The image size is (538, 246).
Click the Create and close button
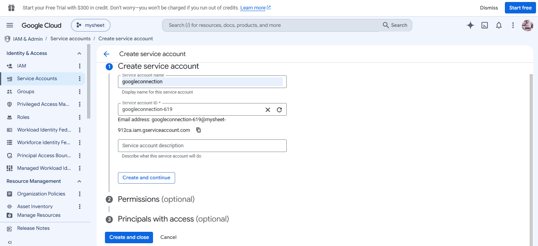(129, 237)
